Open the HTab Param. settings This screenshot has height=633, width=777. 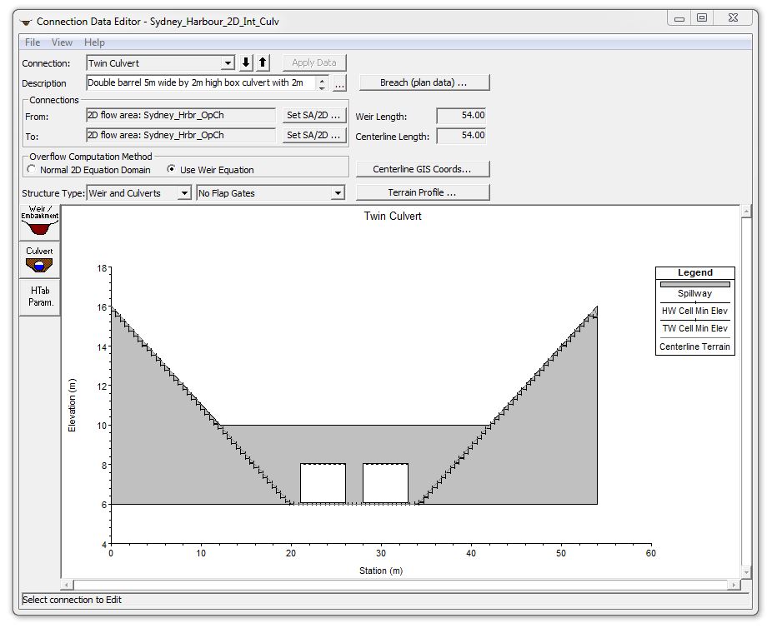coord(40,297)
